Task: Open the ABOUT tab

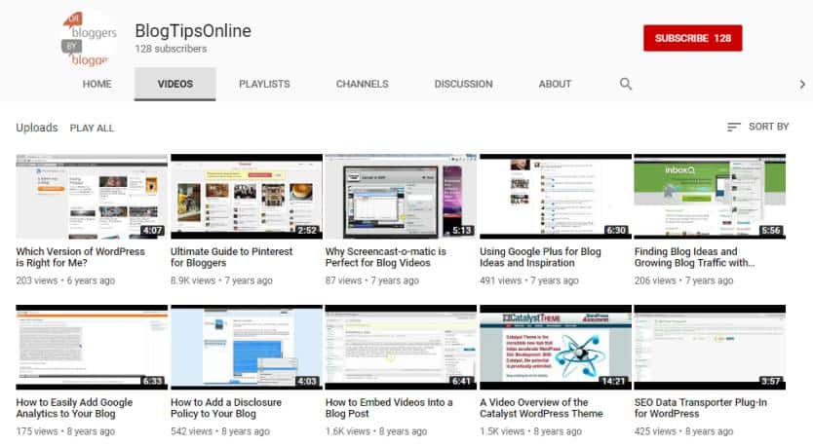Action: (x=555, y=85)
